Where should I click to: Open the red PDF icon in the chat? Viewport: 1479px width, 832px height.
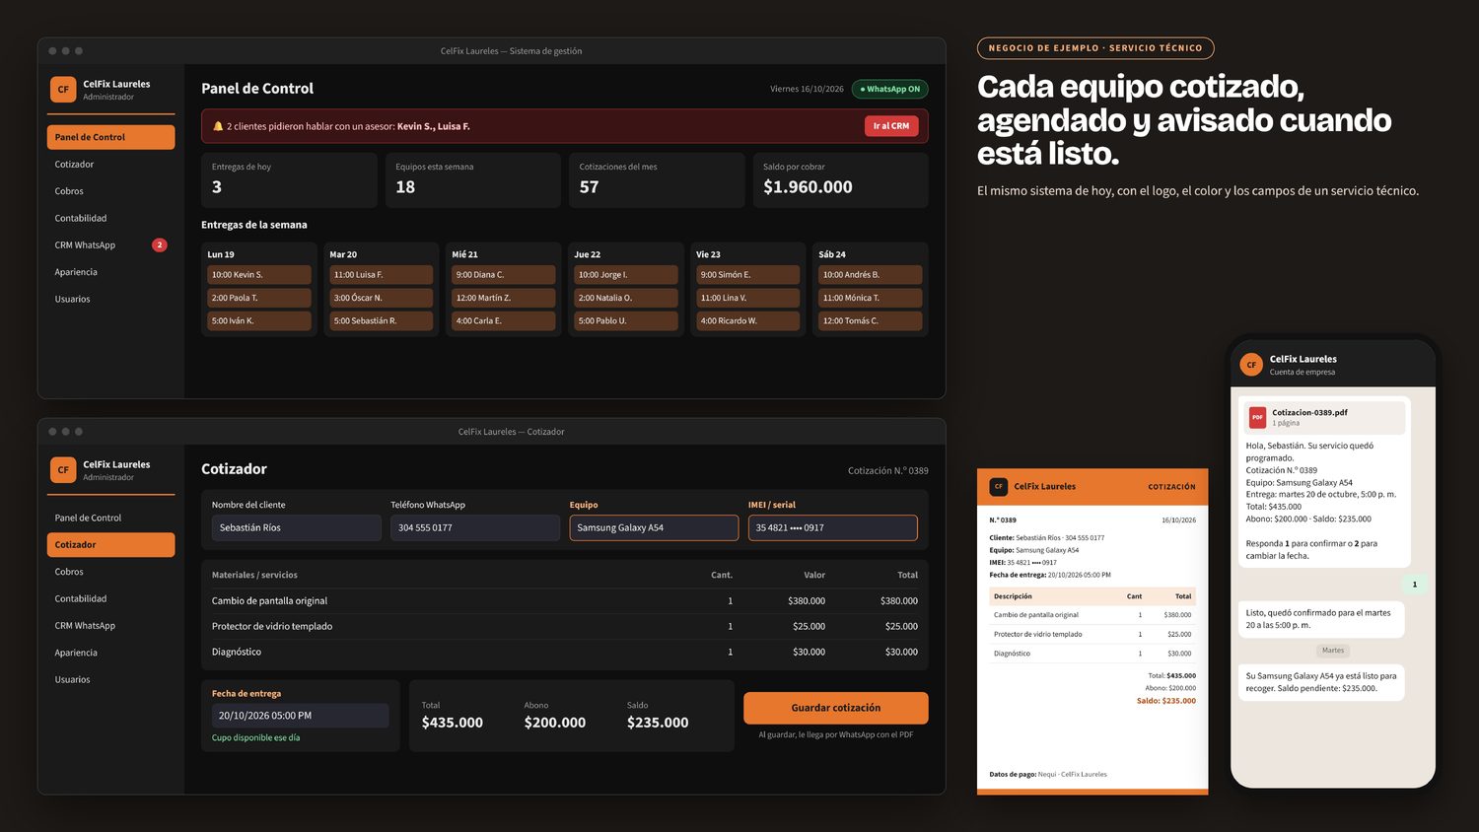click(x=1257, y=417)
